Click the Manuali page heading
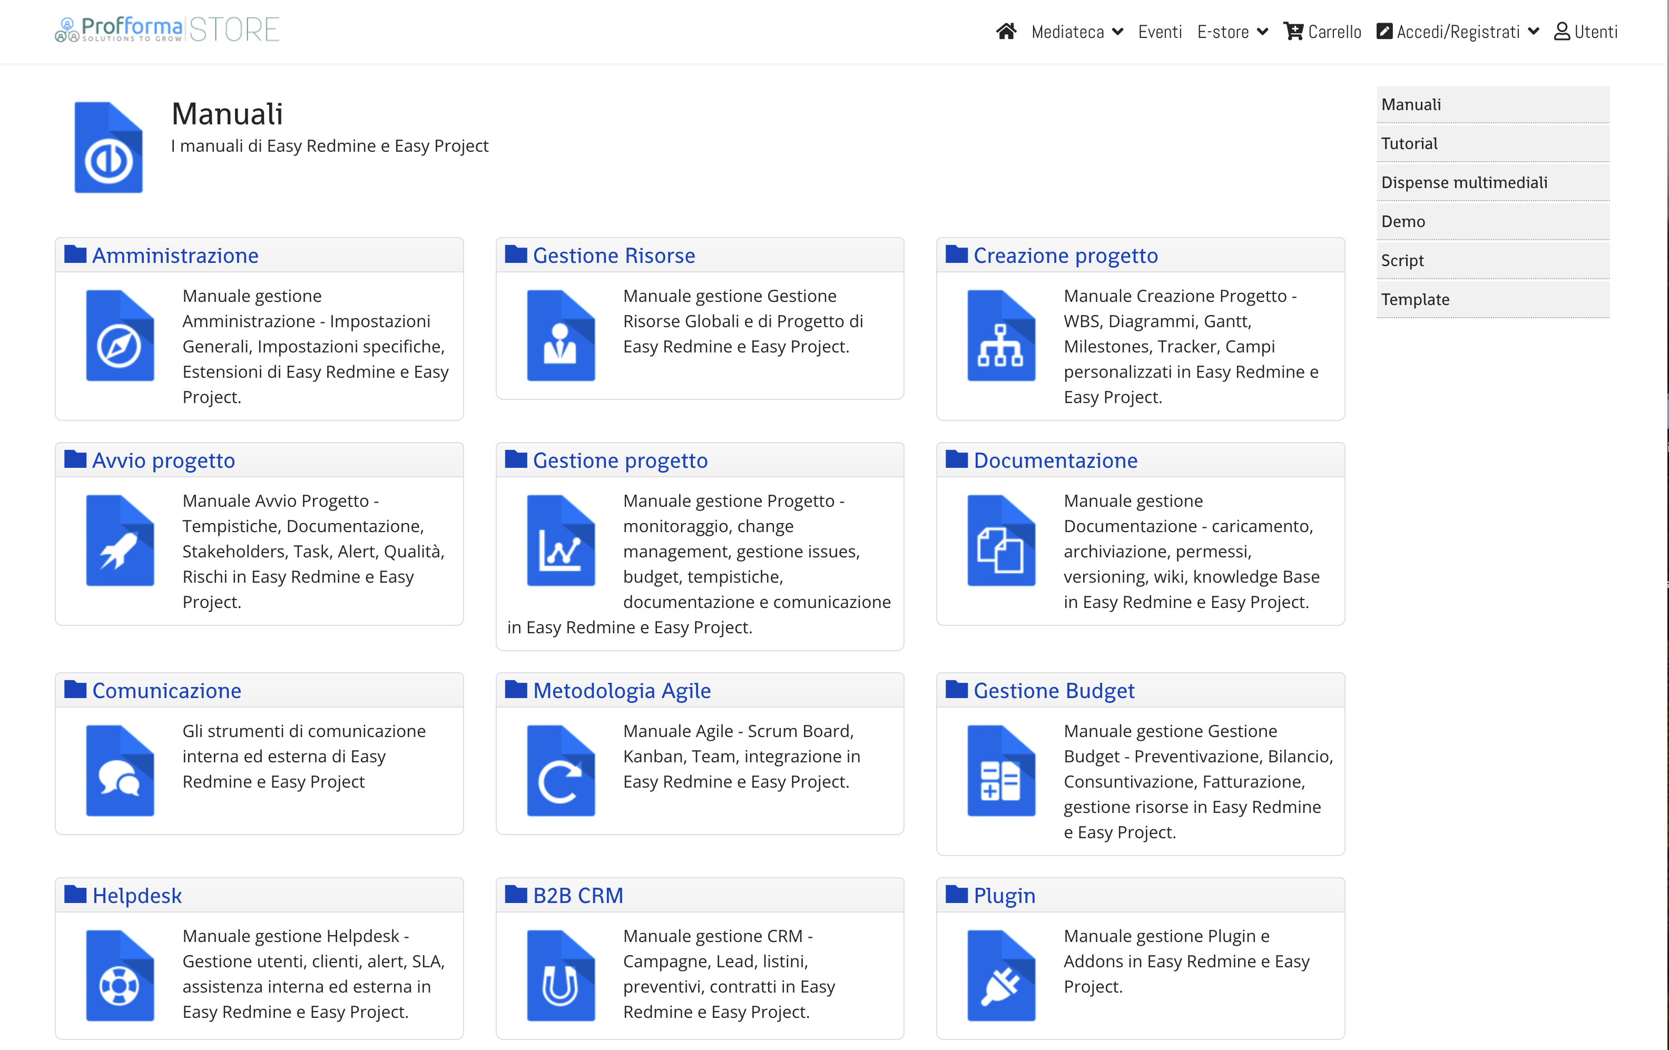 coord(228,114)
